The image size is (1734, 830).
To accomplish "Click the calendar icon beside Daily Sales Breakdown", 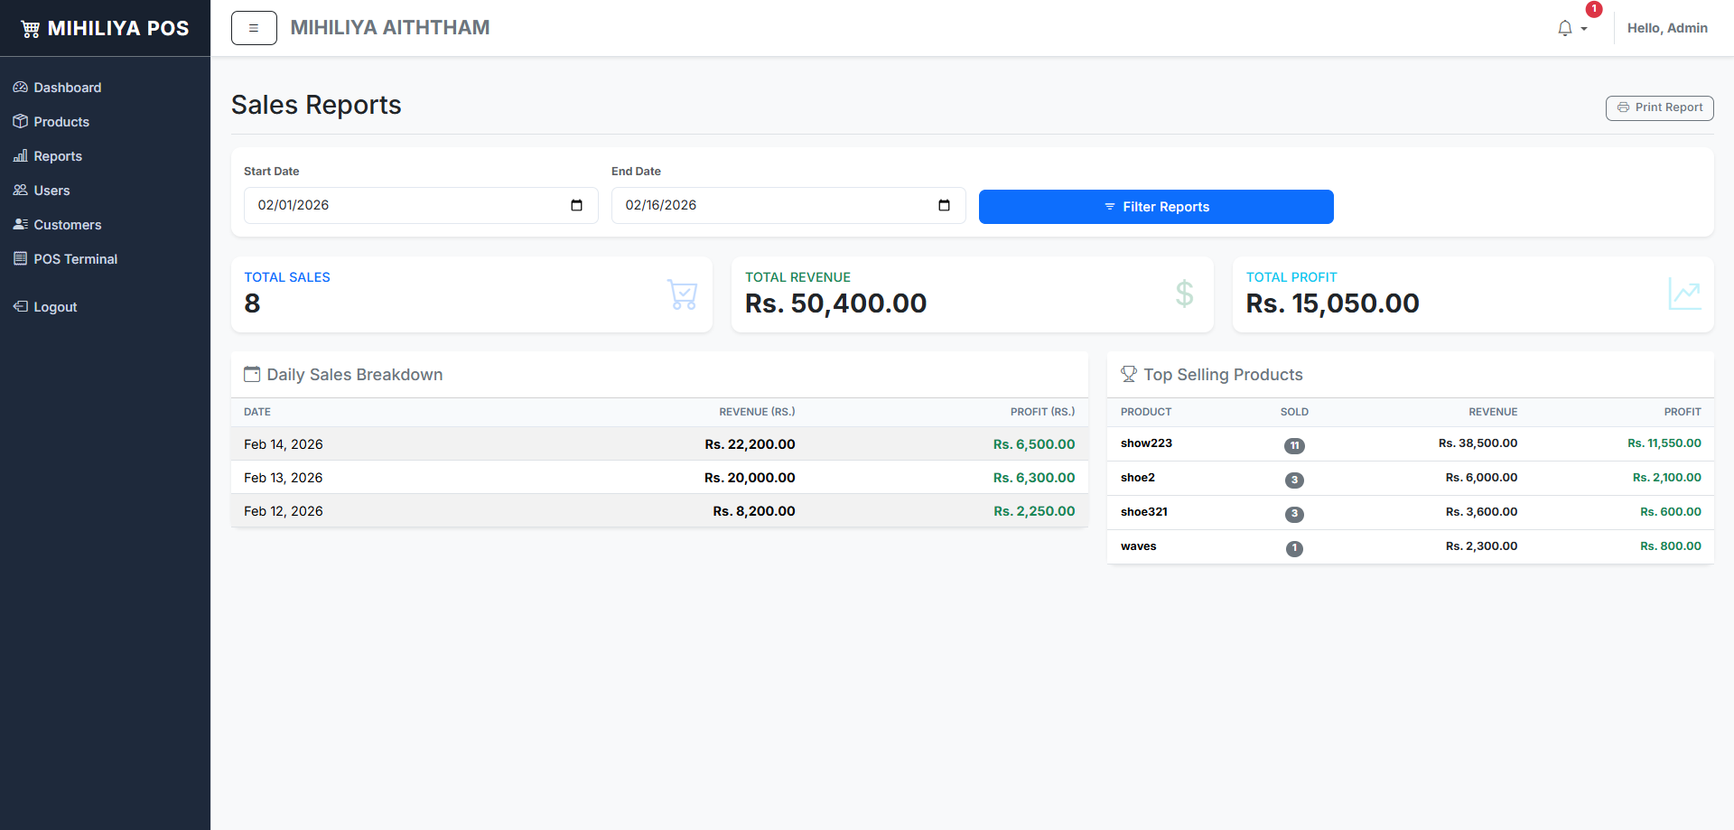I will coord(252,374).
